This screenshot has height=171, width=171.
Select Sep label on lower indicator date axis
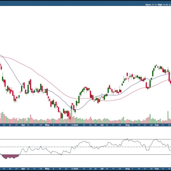(x=156, y=169)
